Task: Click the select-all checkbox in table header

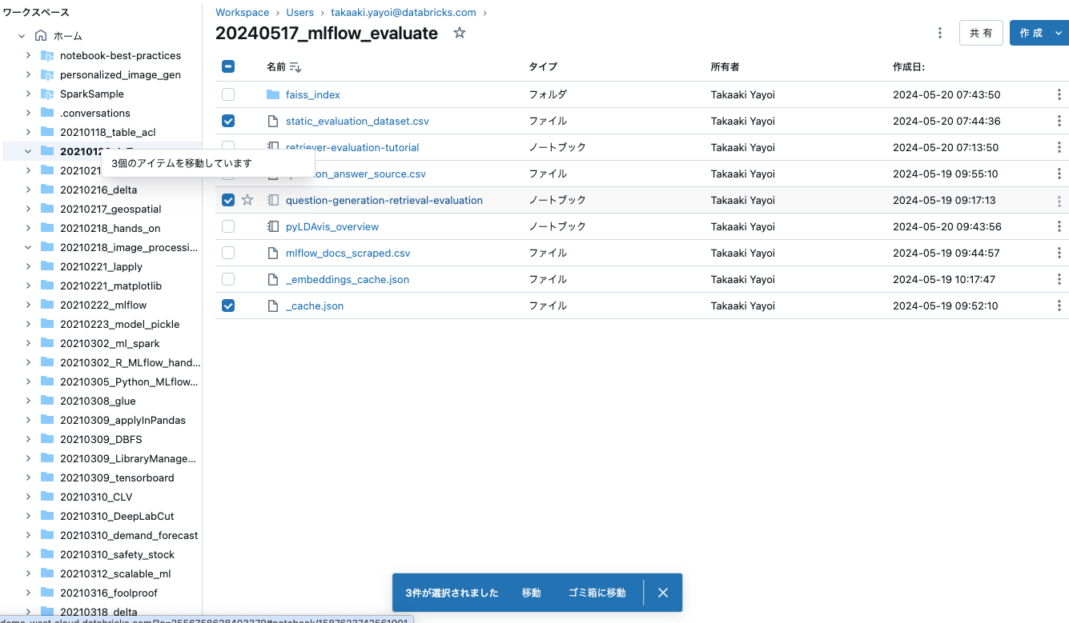Action: [x=228, y=67]
